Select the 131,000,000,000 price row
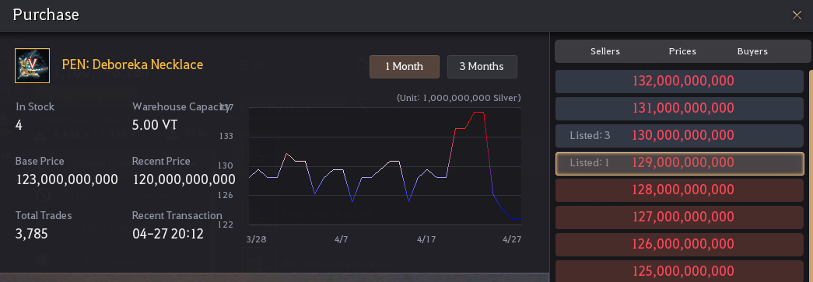Viewport: 813px width, 282px height. point(679,109)
